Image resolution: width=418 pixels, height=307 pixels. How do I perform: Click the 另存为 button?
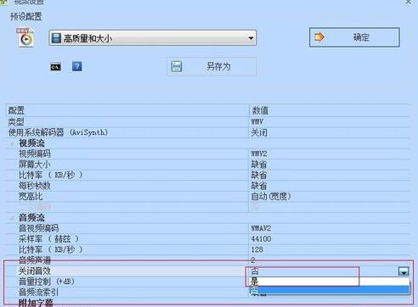(212, 66)
